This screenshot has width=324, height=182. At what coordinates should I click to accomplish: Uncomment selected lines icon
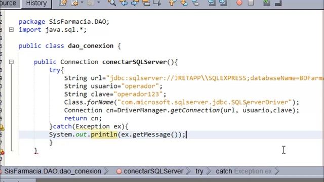(278, 3)
